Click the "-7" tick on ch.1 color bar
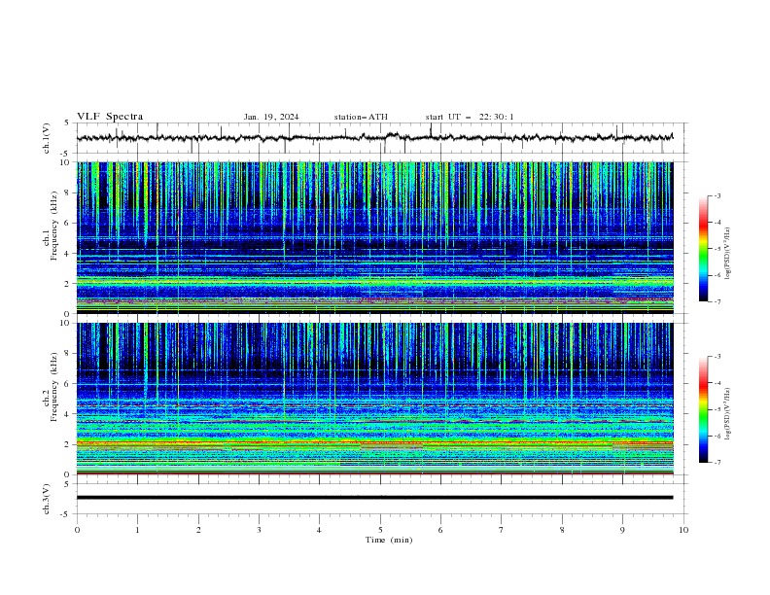This screenshot has width=770, height=595. tap(717, 301)
